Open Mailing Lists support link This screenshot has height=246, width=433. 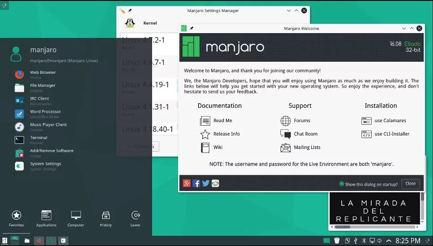pyautogui.click(x=300, y=148)
